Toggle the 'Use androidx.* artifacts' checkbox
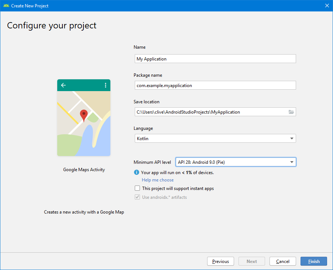 tap(137, 197)
